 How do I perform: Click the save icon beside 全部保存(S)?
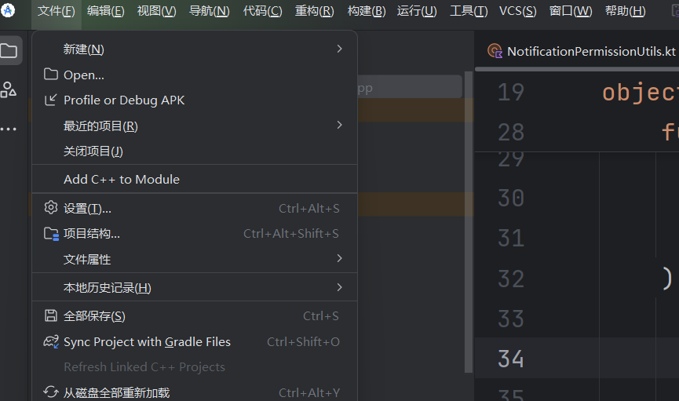51,315
